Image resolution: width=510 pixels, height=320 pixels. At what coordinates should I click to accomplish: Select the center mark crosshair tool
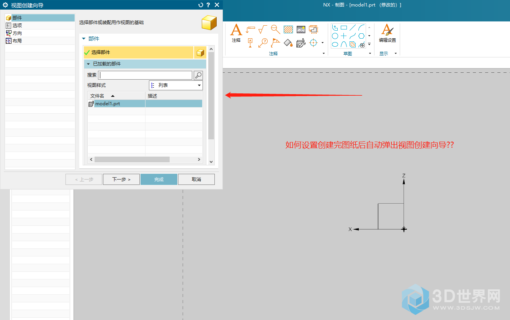[x=314, y=42]
